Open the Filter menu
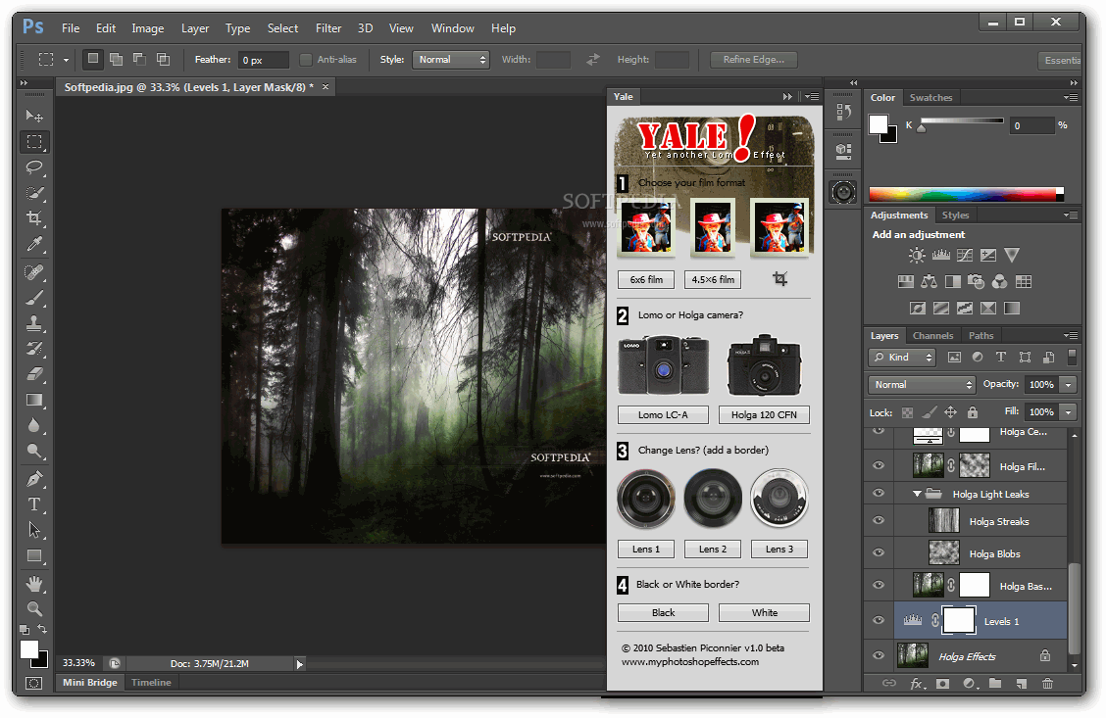Viewport: 1106px width, 718px height. tap(328, 28)
